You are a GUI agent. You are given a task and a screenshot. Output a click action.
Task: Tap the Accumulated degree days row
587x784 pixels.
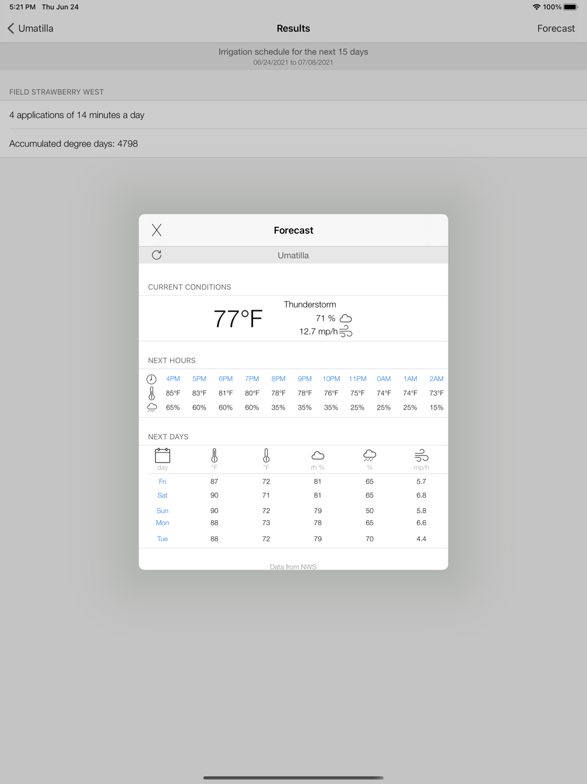coord(293,143)
